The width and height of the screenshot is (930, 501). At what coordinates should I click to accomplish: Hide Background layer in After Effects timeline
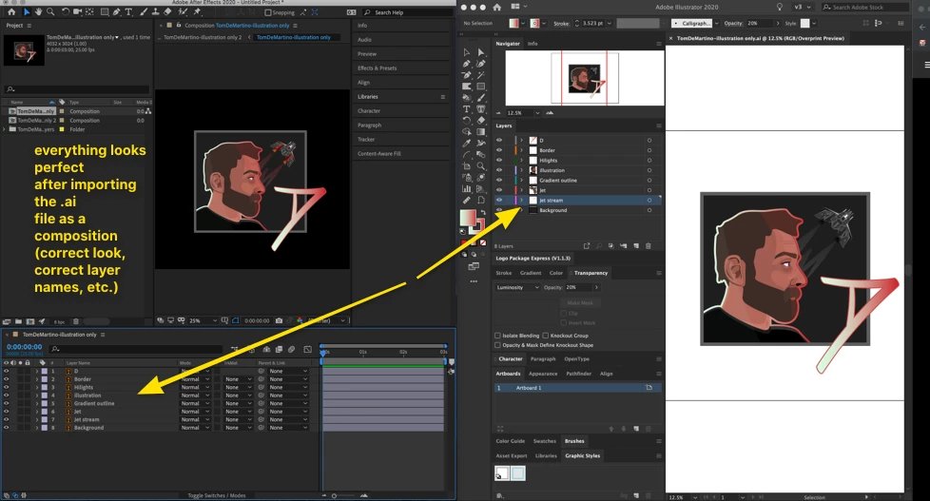point(7,428)
